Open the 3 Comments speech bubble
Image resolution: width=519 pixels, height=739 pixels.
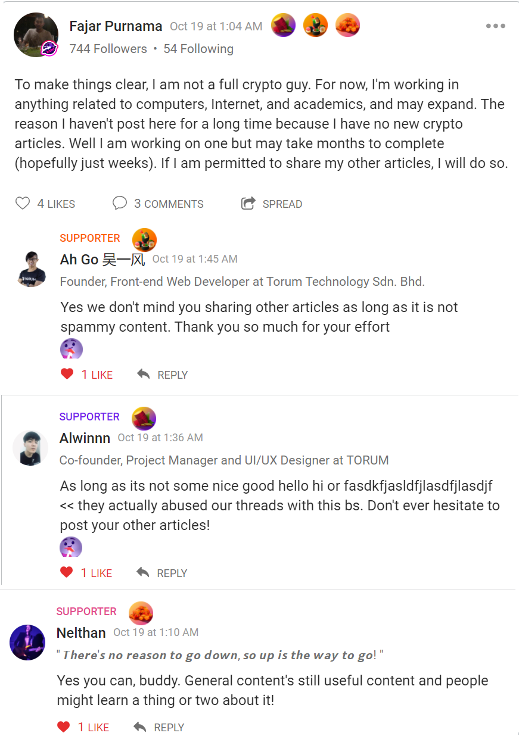tap(120, 204)
